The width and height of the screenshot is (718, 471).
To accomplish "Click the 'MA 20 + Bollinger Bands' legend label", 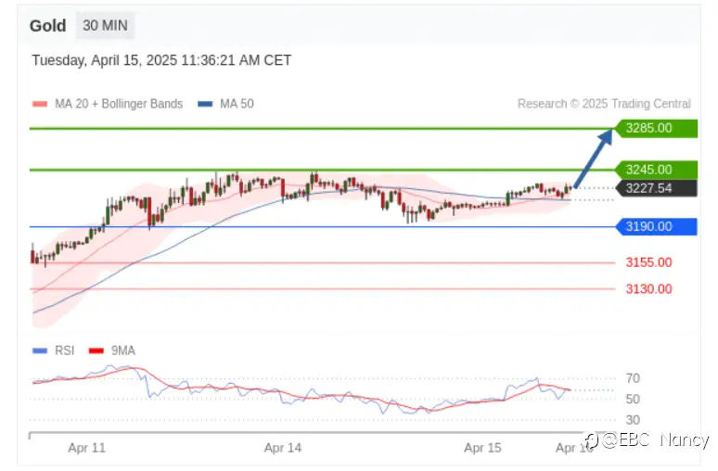I will (x=119, y=104).
